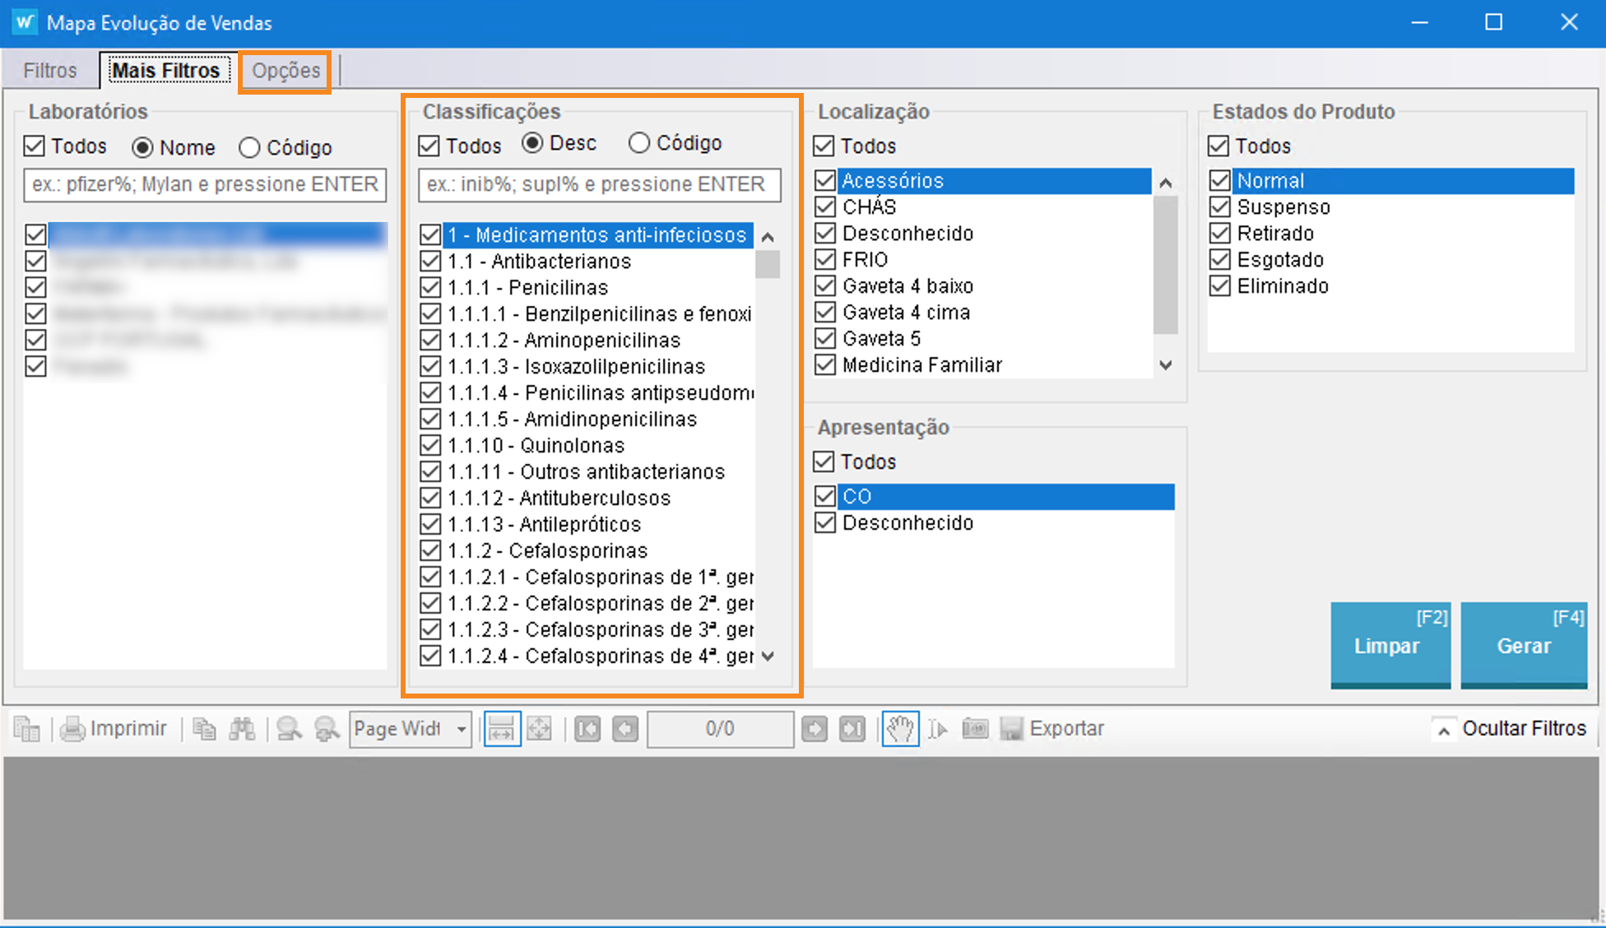The height and width of the screenshot is (928, 1606).
Task: Select the hand pan tool
Action: pos(900,729)
